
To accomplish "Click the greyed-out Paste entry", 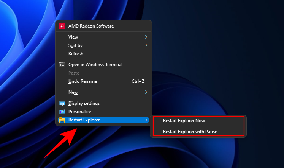I will (103, 73).
